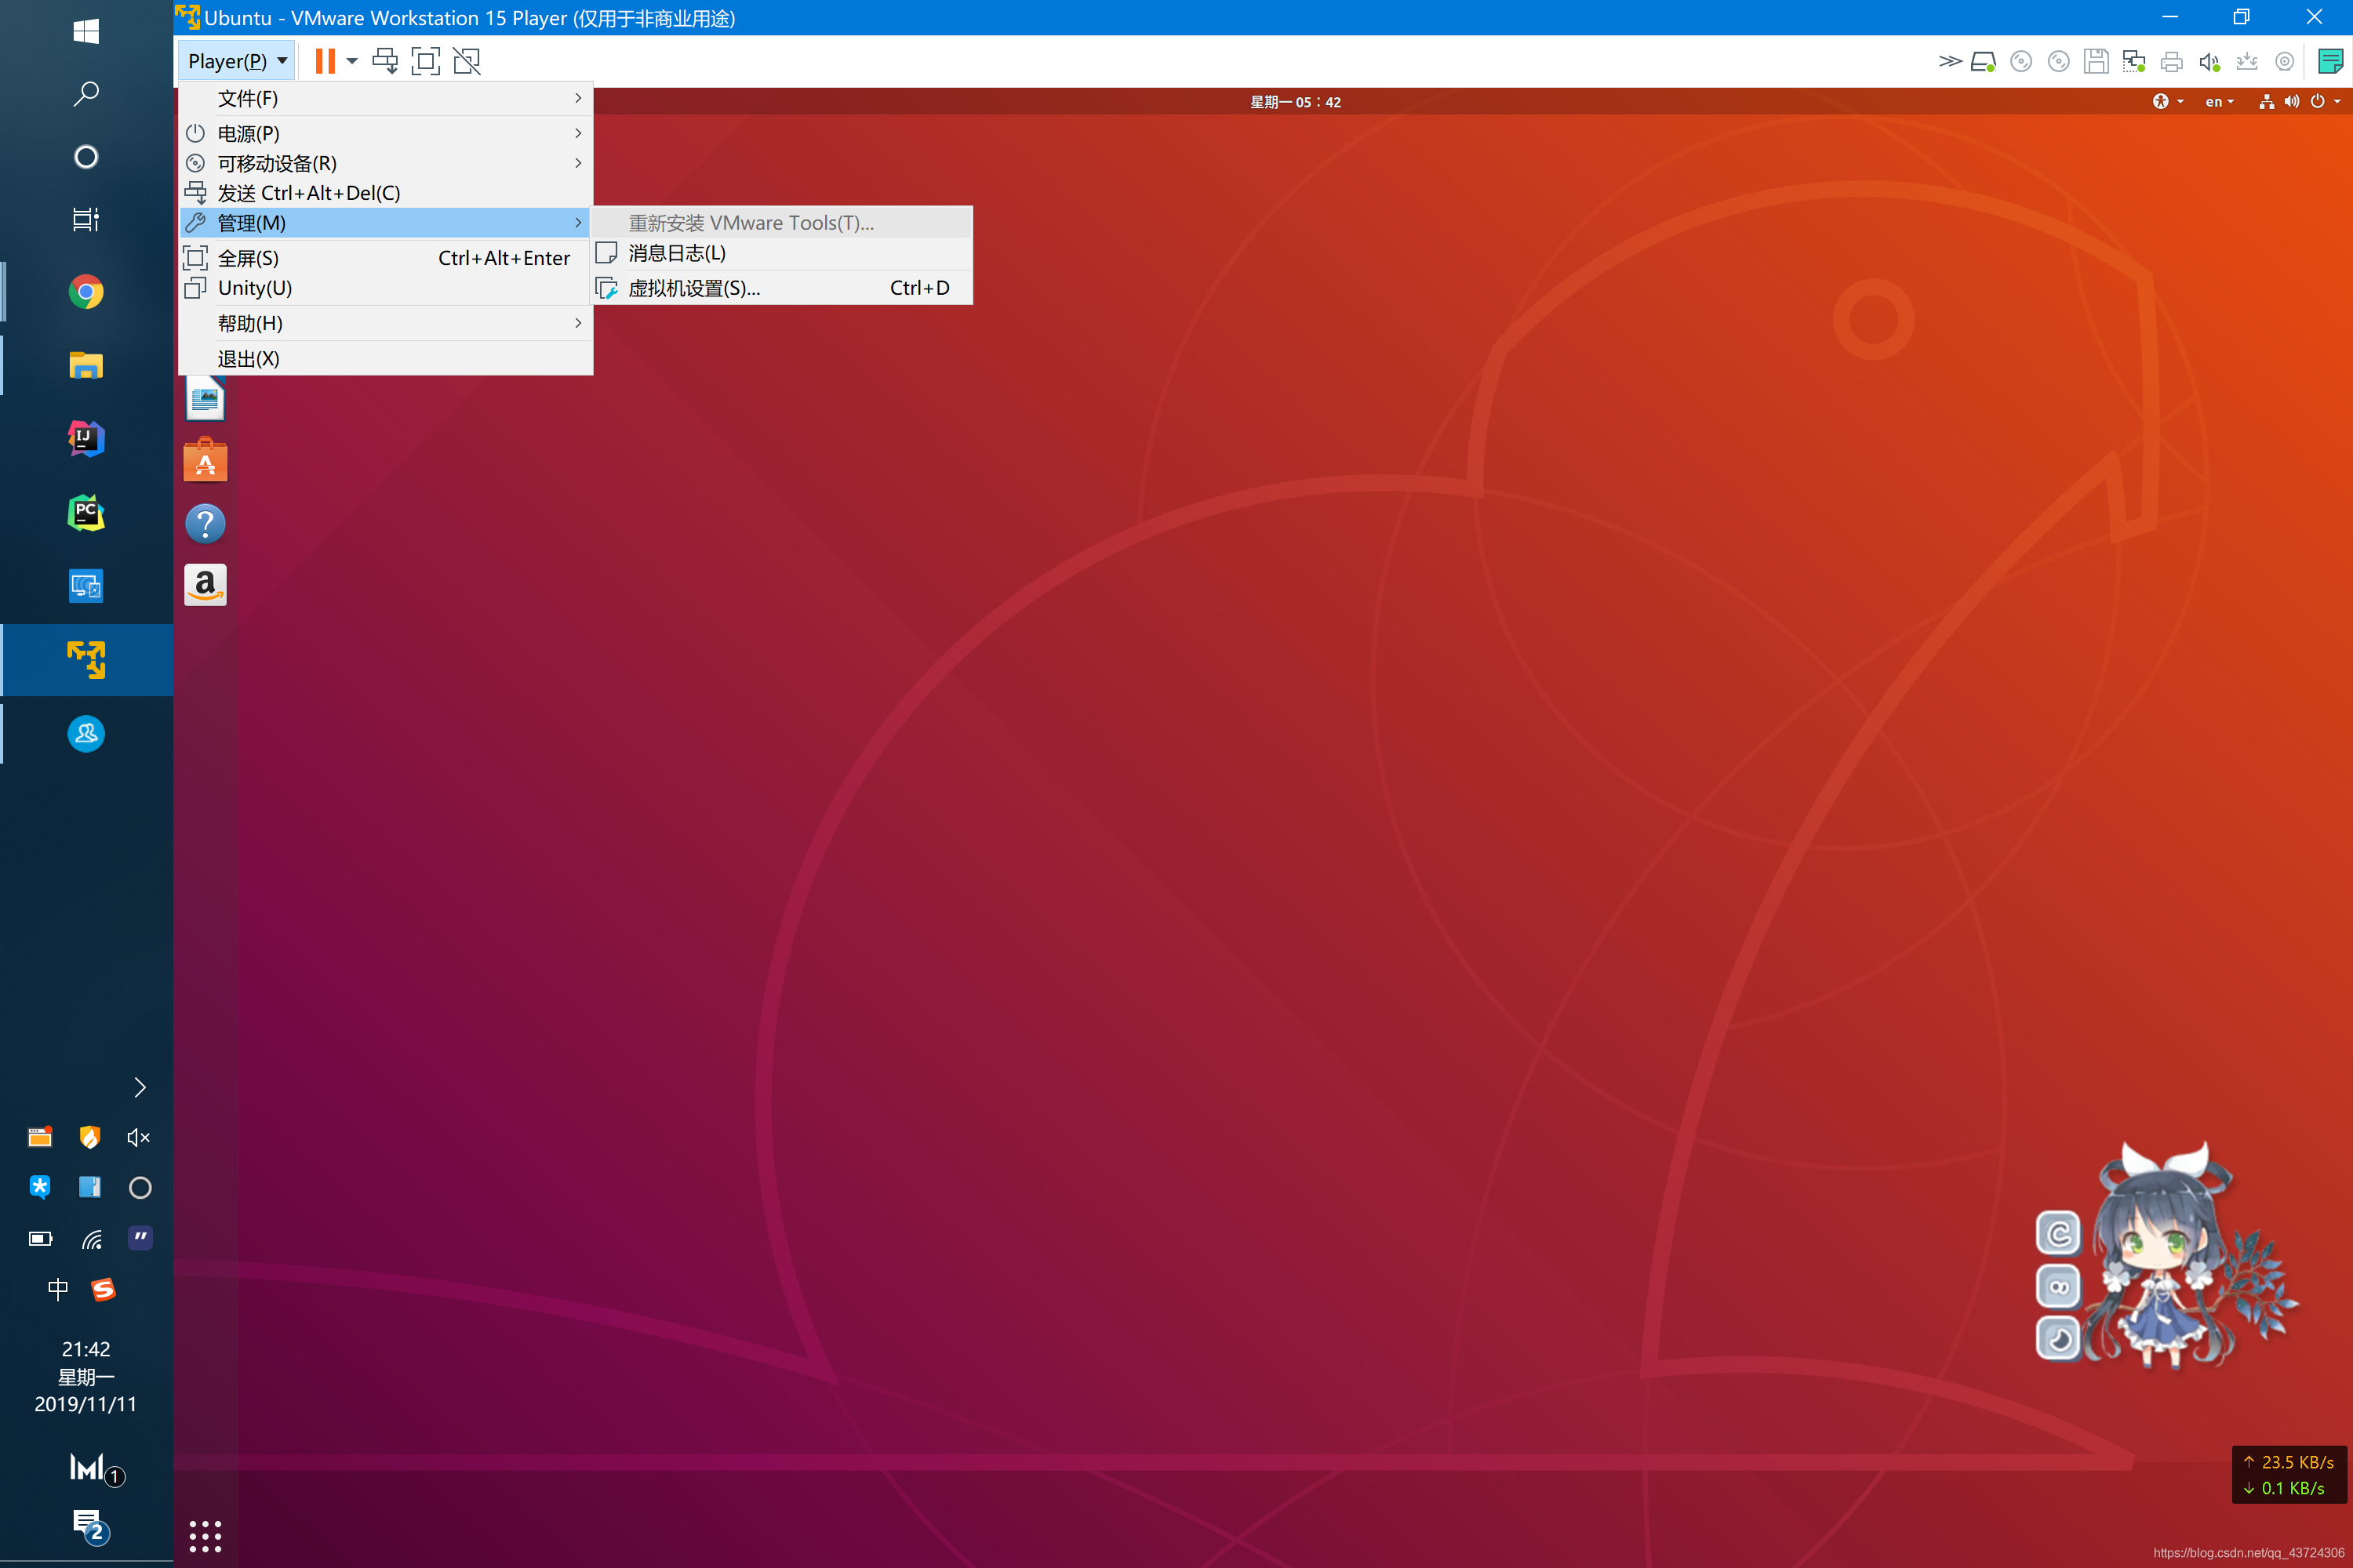2353x1568 pixels.
Task: Open Ubuntu Help question mark icon
Action: pyautogui.click(x=205, y=523)
